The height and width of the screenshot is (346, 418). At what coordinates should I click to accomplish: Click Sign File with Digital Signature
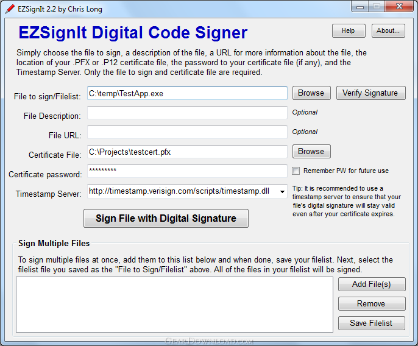[166, 218]
